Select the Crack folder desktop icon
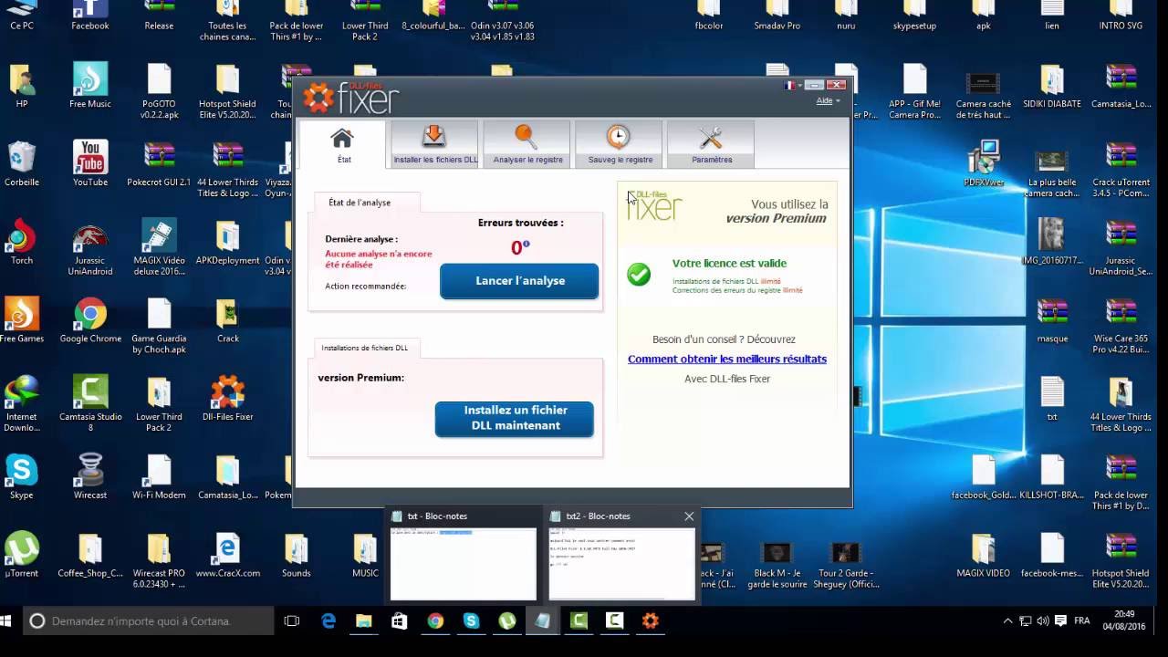This screenshot has height=657, width=1168. [228, 320]
